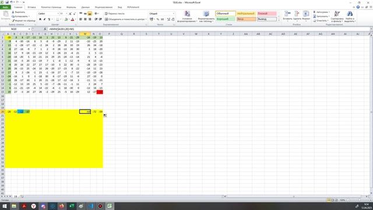This screenshot has height=210, width=373.
Task: Click the red cell O15
Action: click(x=100, y=92)
